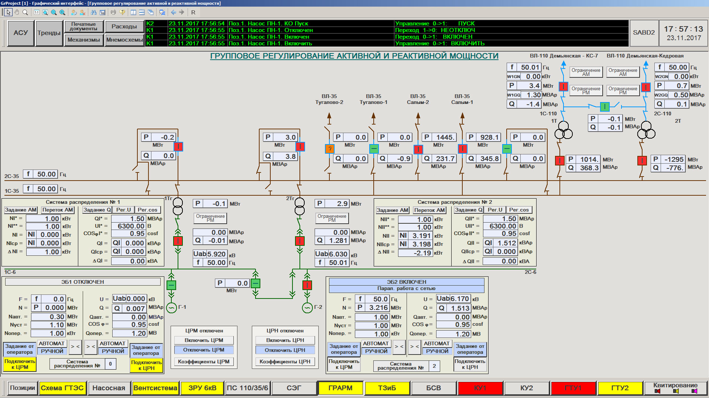Image resolution: width=709 pixels, height=398 pixels.
Task: Click the Отключить ЦРН button
Action: click(285, 350)
